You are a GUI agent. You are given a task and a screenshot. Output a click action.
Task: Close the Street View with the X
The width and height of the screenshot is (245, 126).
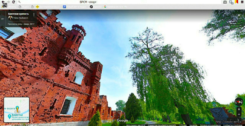[239, 15]
